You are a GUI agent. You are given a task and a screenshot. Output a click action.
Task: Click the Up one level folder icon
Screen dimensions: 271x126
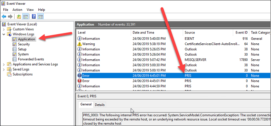[x=19, y=17]
